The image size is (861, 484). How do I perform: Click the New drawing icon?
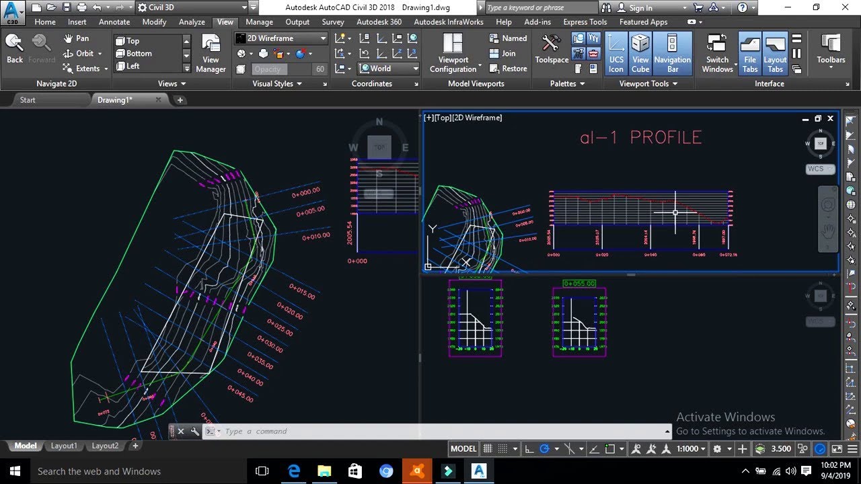36,7
